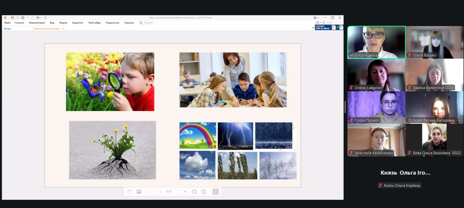
Task: Click the Подробнее tell me button
Action: (x=147, y=23)
